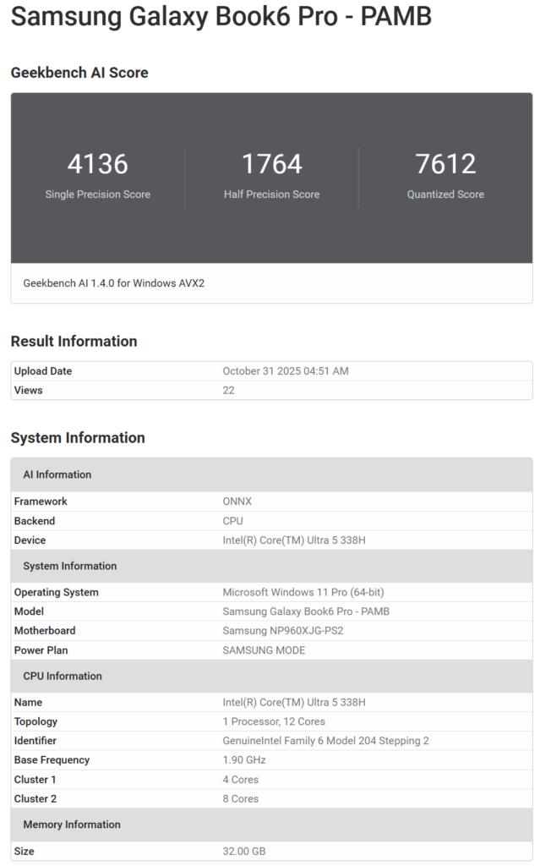Select the 32.00 GB memory value

(x=244, y=852)
